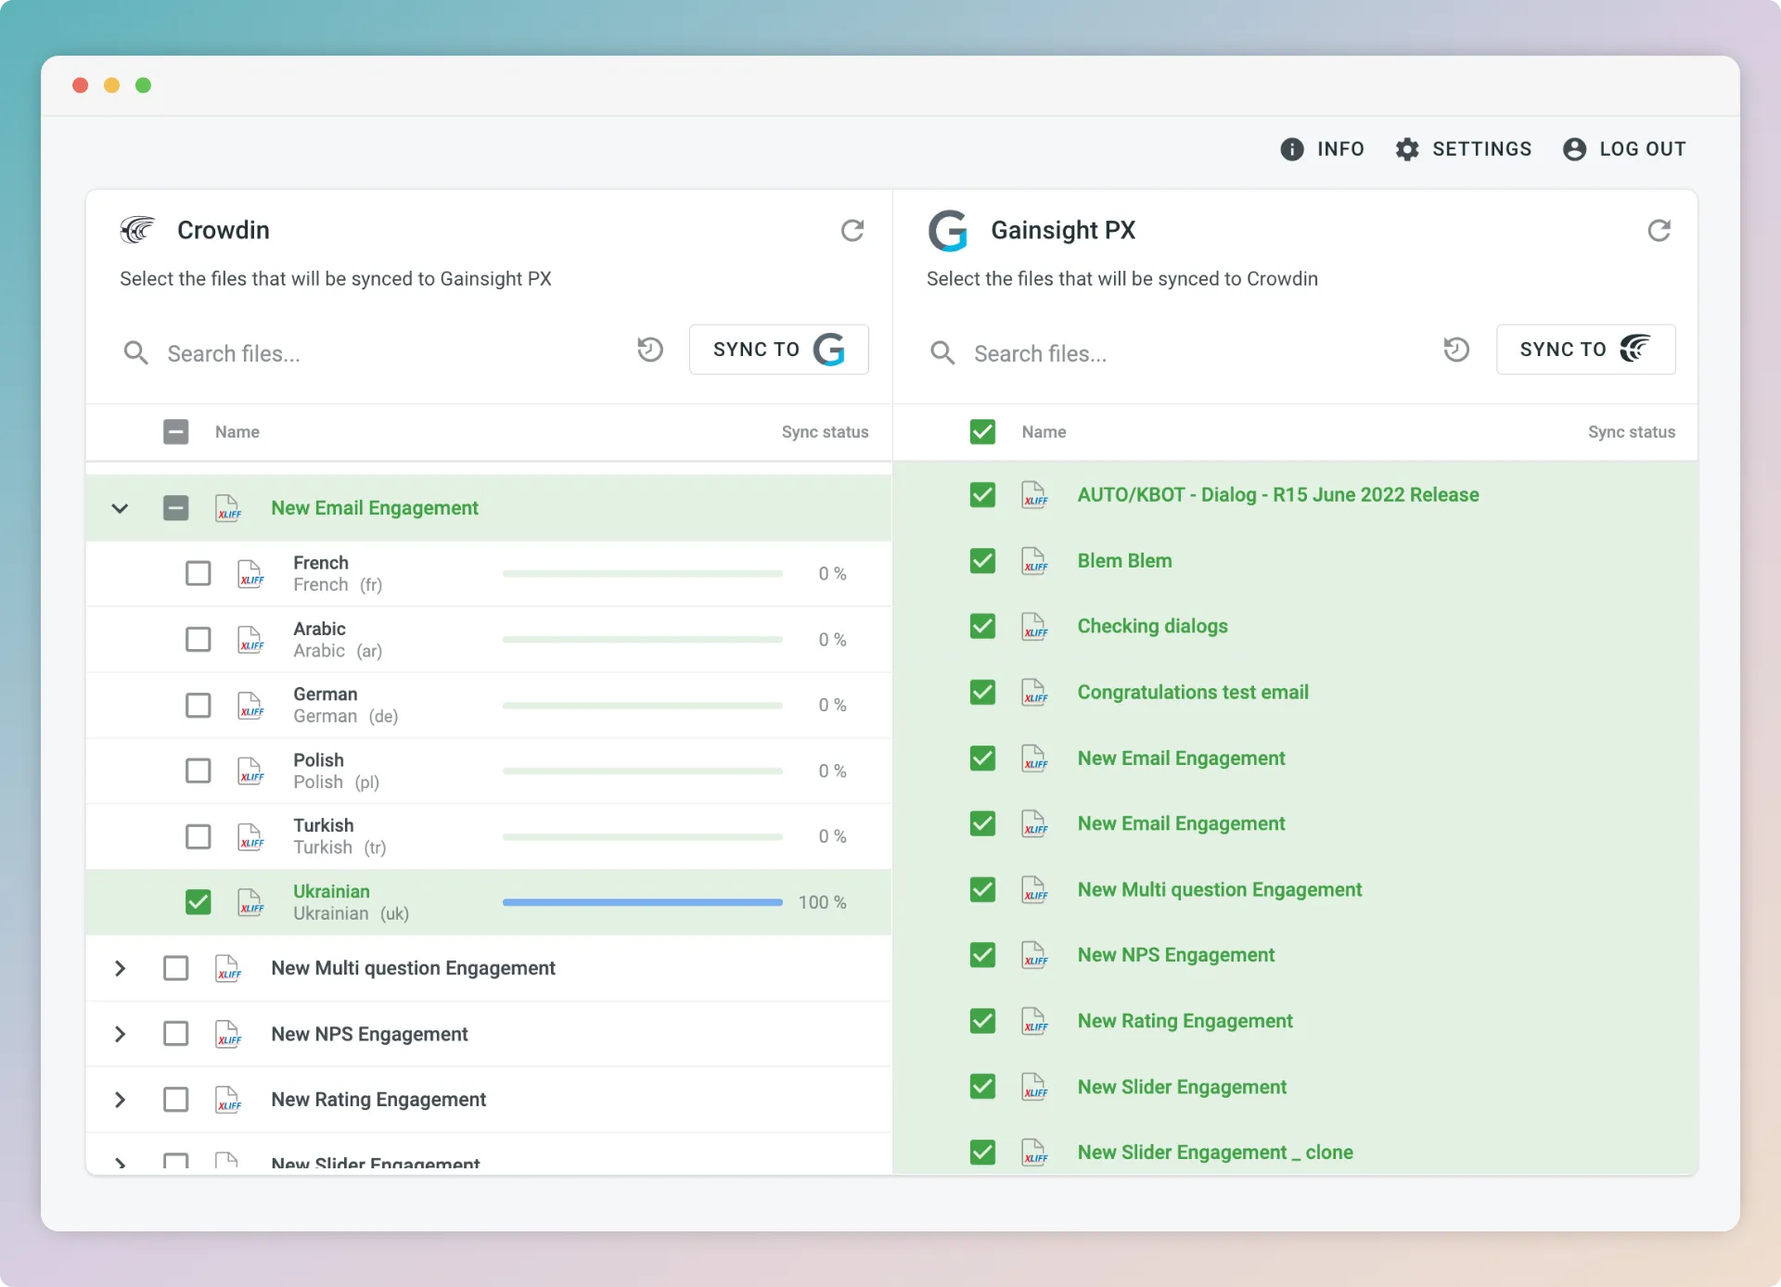
Task: Click XLIFF icon of Crowdin New NPS Engagement
Action: [228, 1034]
